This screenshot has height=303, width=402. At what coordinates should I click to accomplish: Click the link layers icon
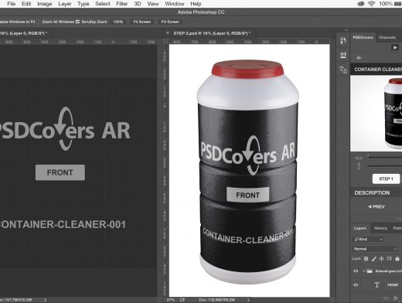386,298
